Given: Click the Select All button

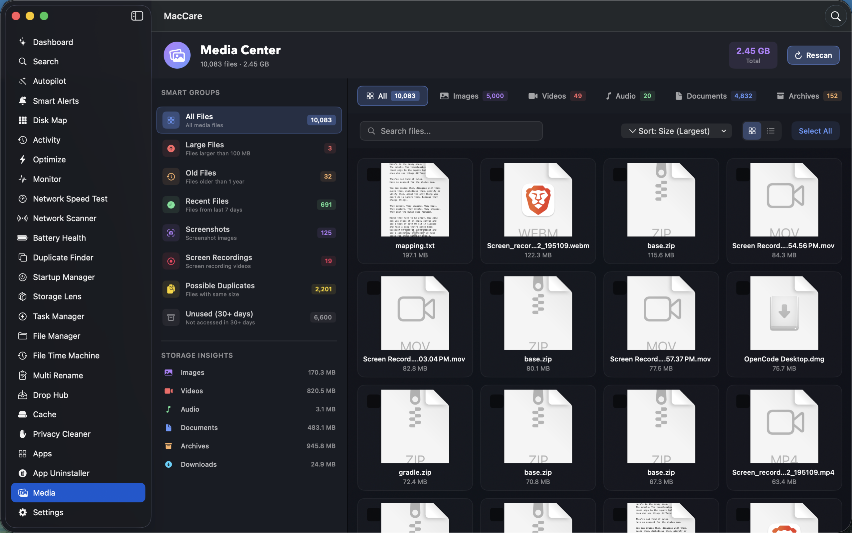Looking at the screenshot, I should 815,131.
